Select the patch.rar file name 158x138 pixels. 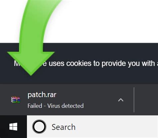click(x=42, y=95)
